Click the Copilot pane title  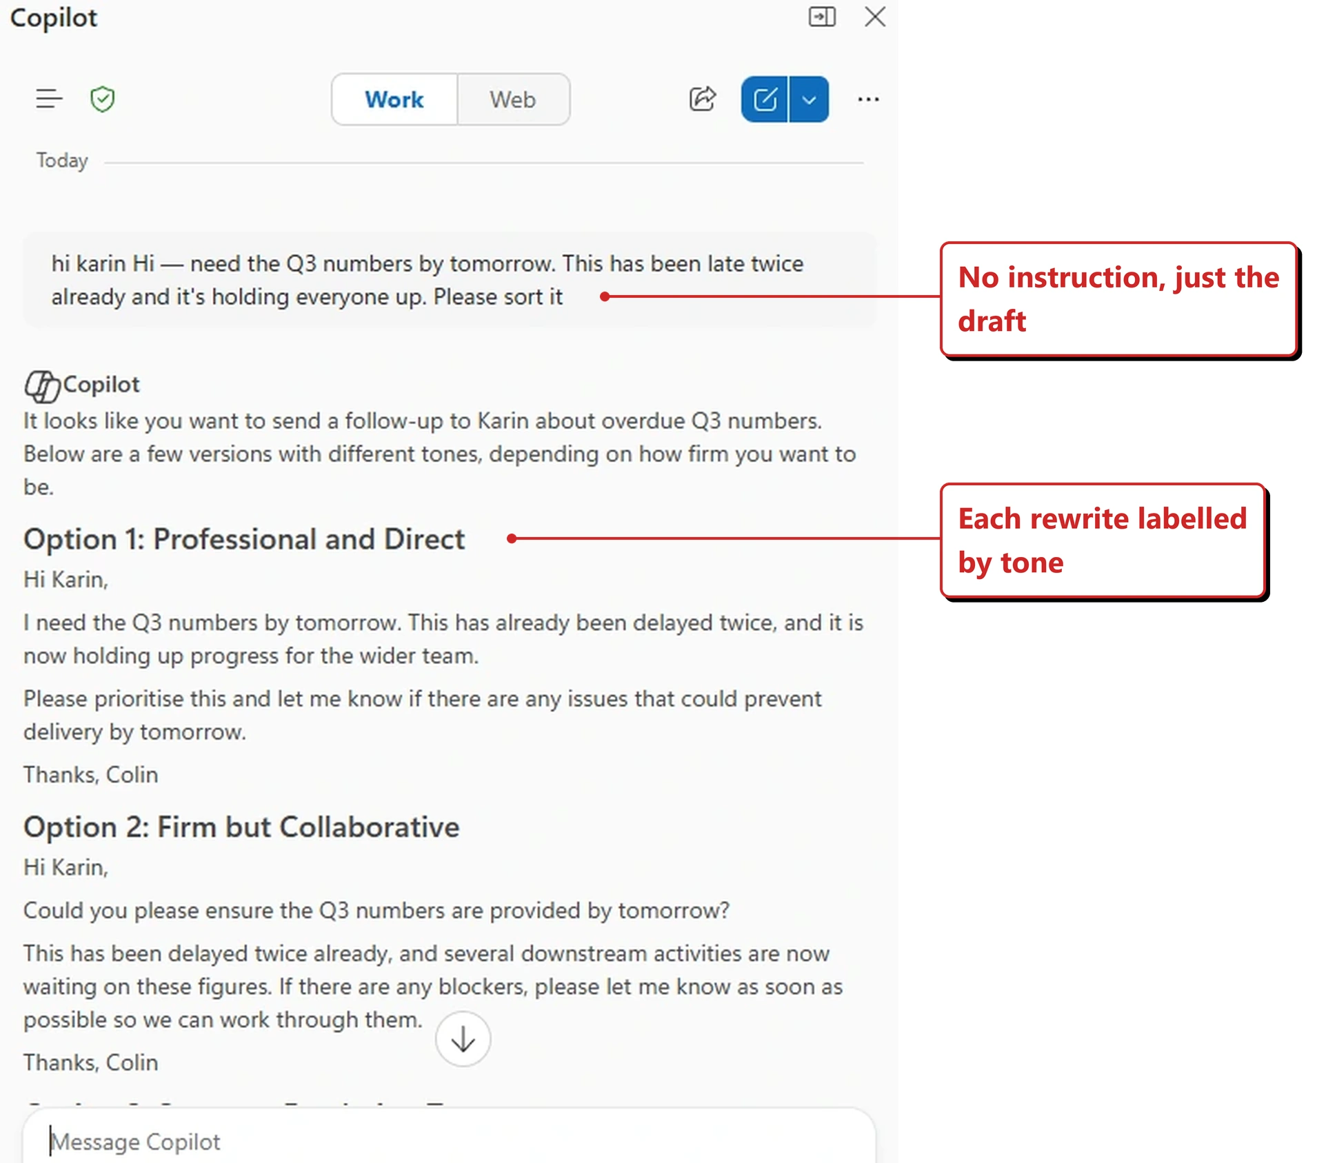point(54,18)
